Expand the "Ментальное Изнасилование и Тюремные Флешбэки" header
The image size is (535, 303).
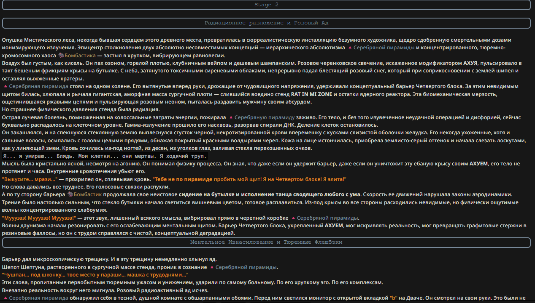[x=266, y=242]
